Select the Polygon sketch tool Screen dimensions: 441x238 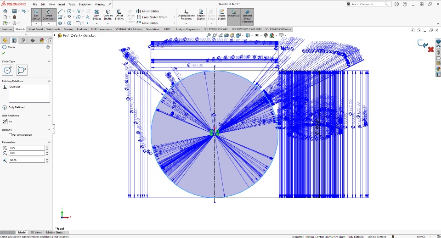point(69,23)
